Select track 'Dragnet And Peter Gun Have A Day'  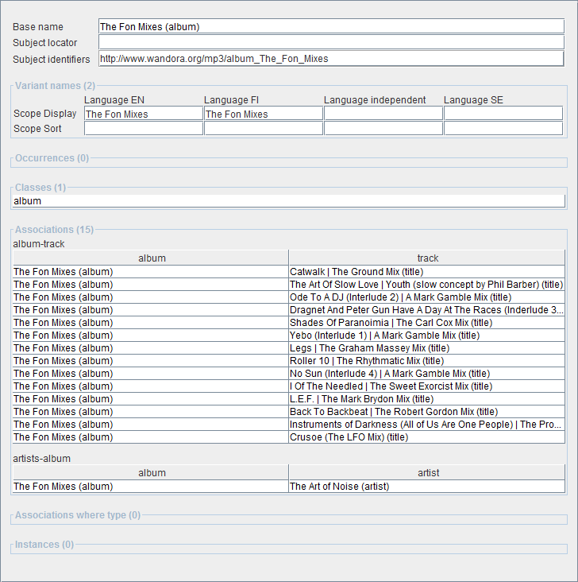(426, 310)
